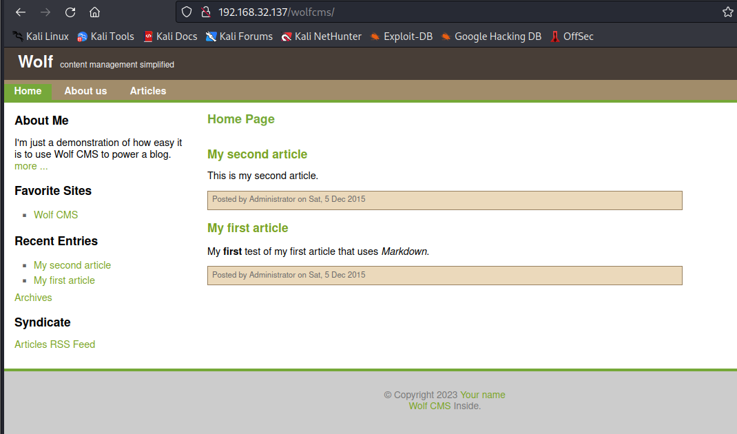
Task: Click the 'Home Page' heading text
Action: 241,119
